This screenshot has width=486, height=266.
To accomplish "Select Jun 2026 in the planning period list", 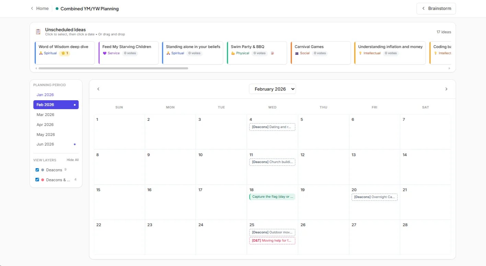I will pos(45,144).
